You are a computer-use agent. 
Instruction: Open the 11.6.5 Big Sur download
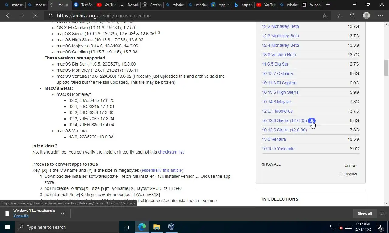(x=275, y=64)
